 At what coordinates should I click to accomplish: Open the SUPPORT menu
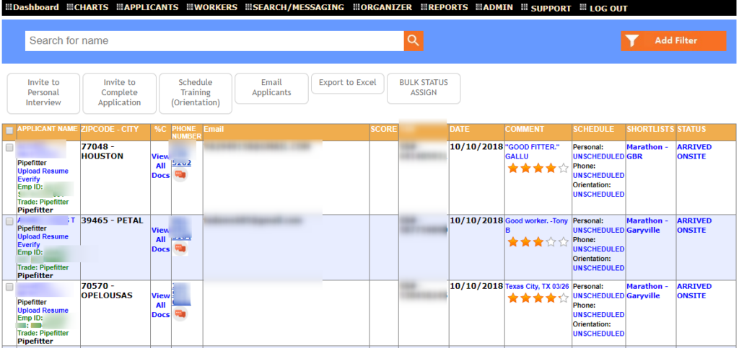(x=546, y=8)
